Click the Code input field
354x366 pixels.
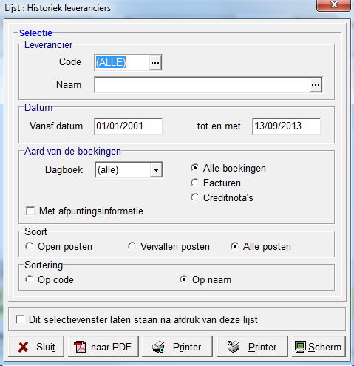click(122, 63)
